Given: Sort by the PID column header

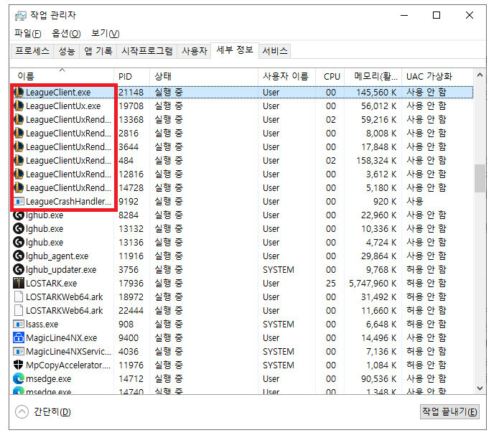Looking at the screenshot, I should tap(131, 77).
